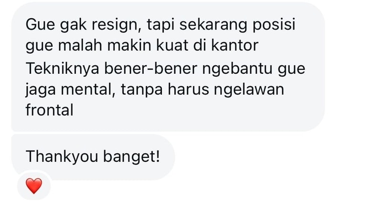Click the word 'kantor' in the message
The height and width of the screenshot is (207, 382).
click(x=234, y=45)
